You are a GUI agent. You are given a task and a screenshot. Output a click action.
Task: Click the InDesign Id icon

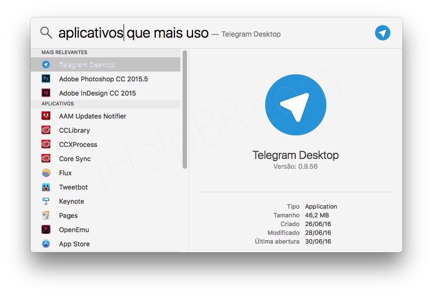point(46,93)
